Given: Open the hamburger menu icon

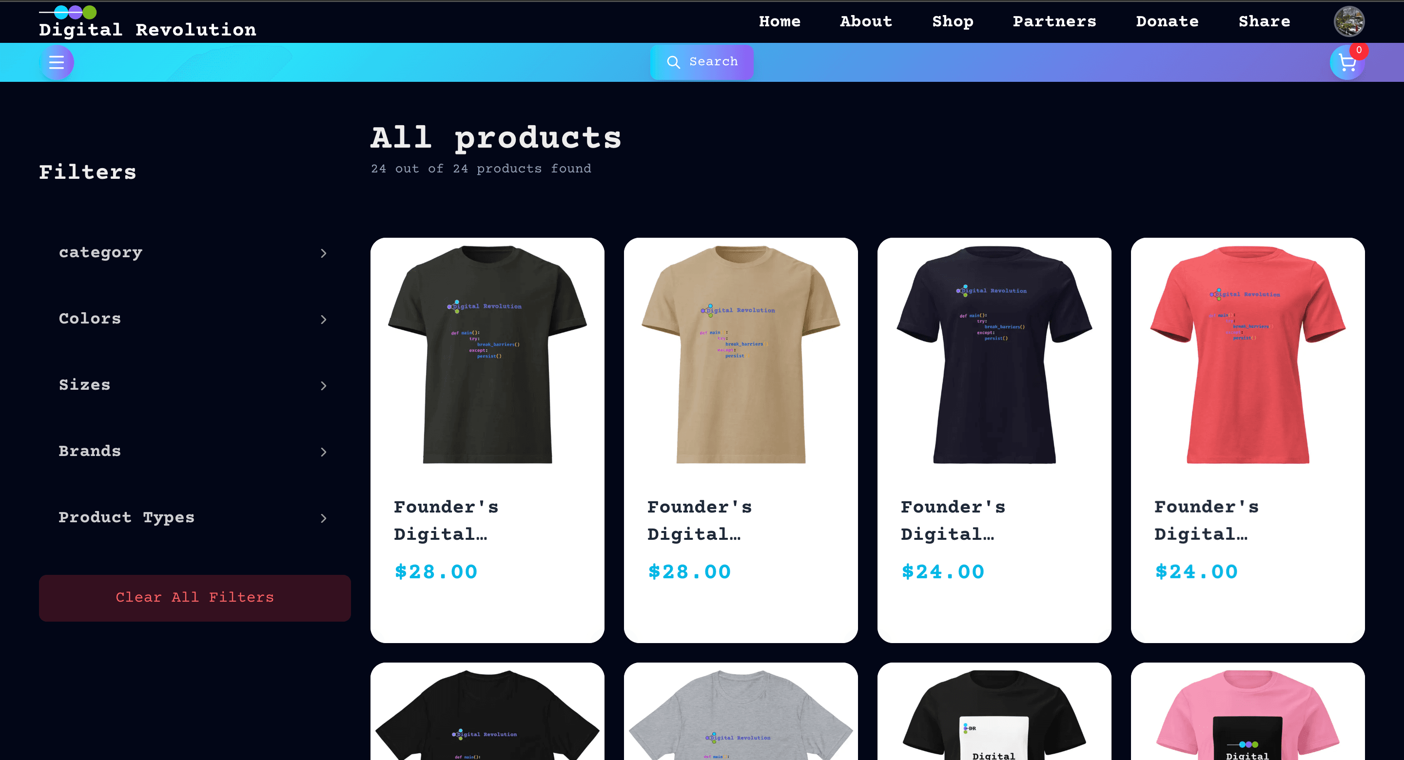Looking at the screenshot, I should 57,62.
